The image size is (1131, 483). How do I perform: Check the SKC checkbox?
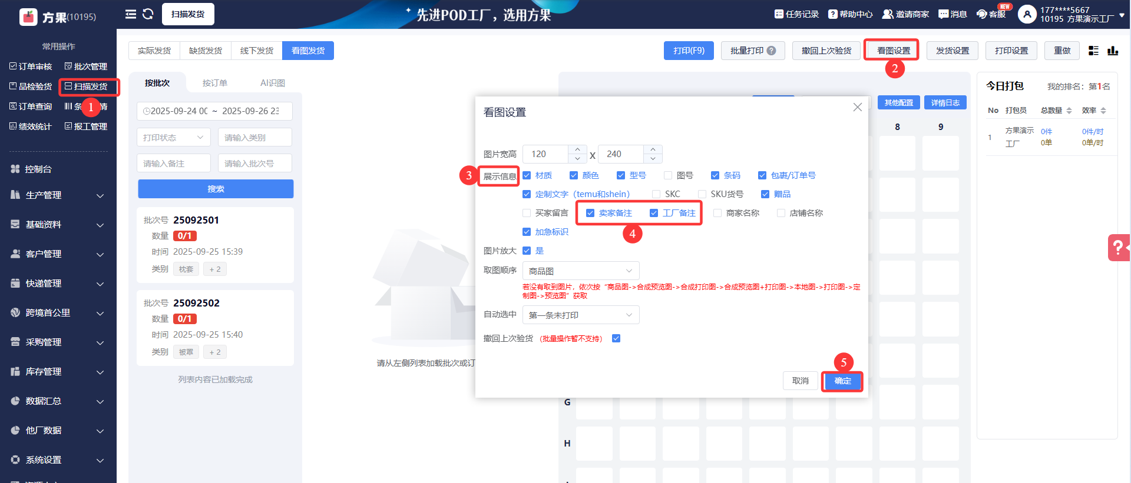pos(656,194)
